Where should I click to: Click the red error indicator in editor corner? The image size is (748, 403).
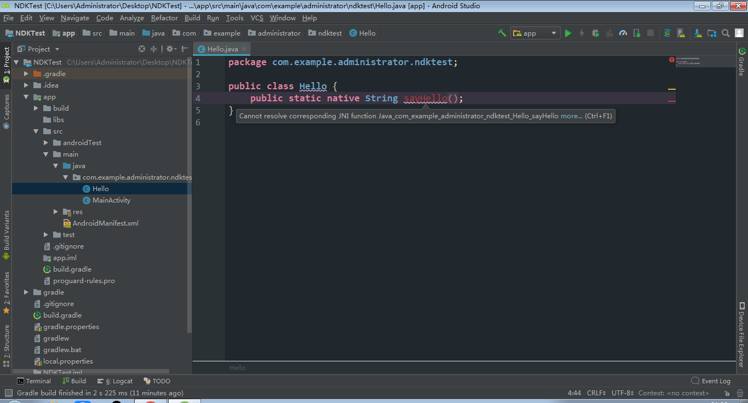(672, 60)
